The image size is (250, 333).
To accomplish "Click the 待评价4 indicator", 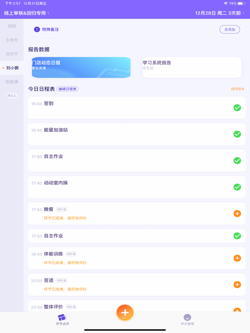I will coord(237,89).
